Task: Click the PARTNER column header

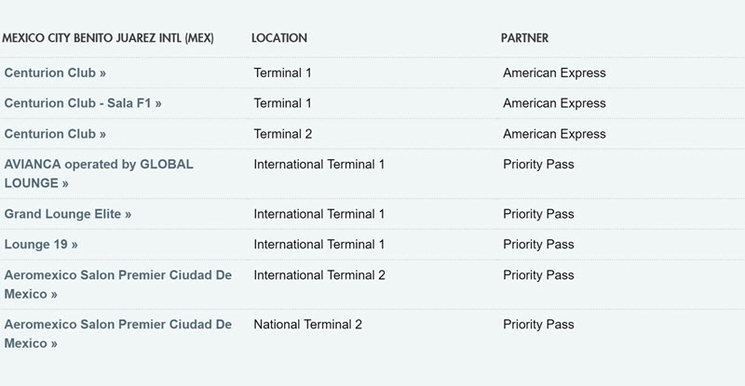Action: 524,38
